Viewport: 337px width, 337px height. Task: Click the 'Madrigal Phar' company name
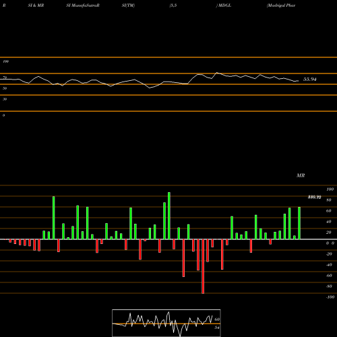[x=281, y=5]
